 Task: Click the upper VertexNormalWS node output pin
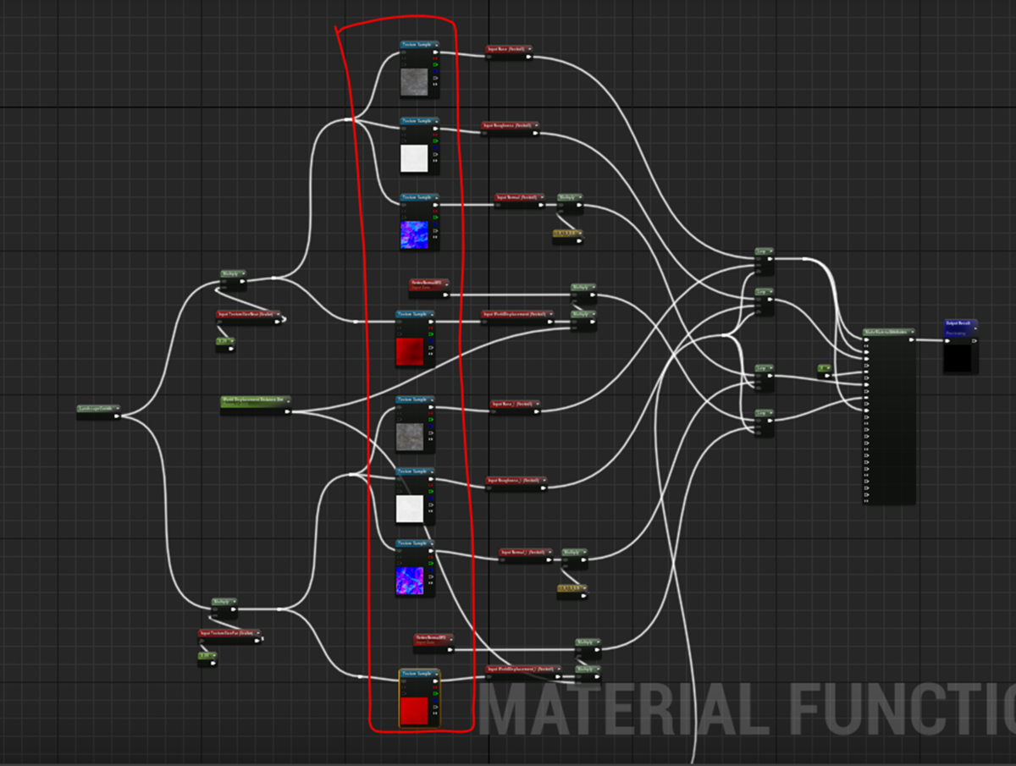(445, 295)
